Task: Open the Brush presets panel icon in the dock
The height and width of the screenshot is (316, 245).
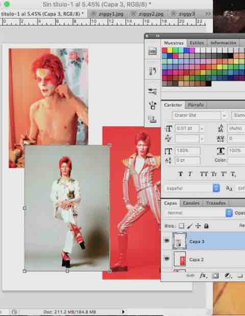Action: tap(153, 91)
